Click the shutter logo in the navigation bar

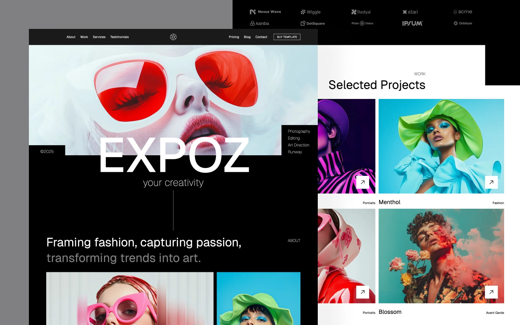tap(173, 37)
